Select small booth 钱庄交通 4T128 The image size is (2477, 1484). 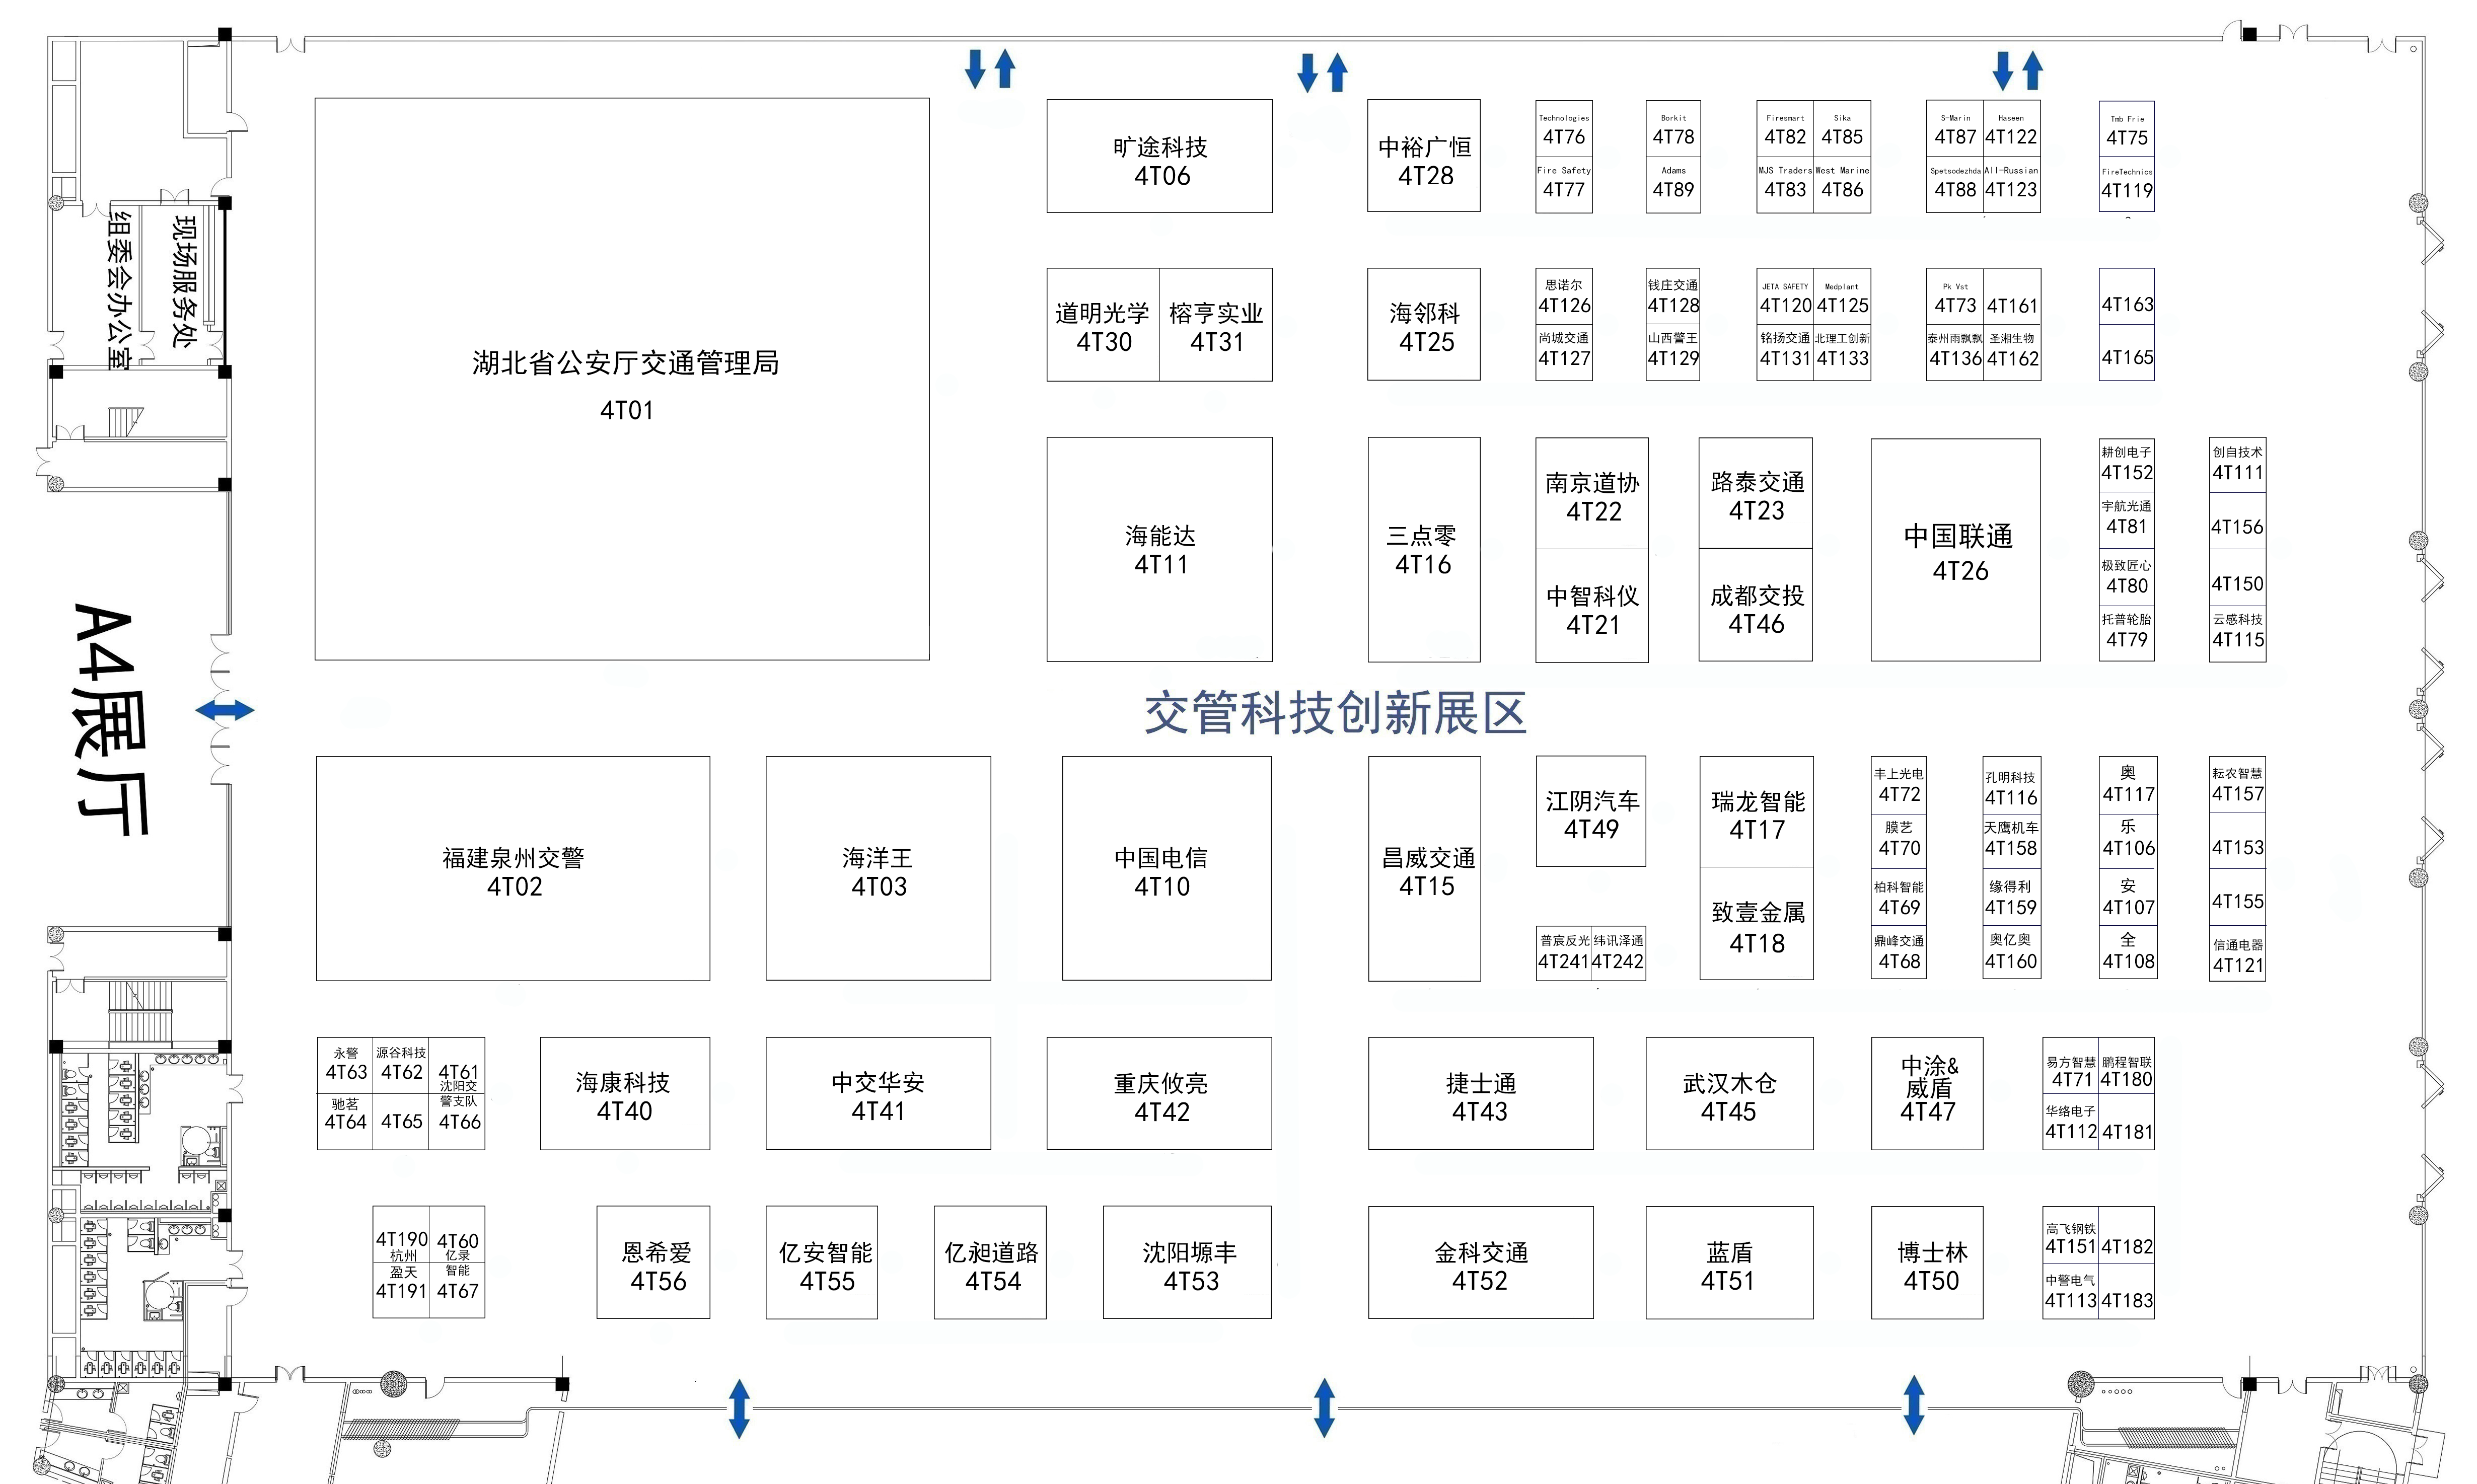click(x=1673, y=296)
